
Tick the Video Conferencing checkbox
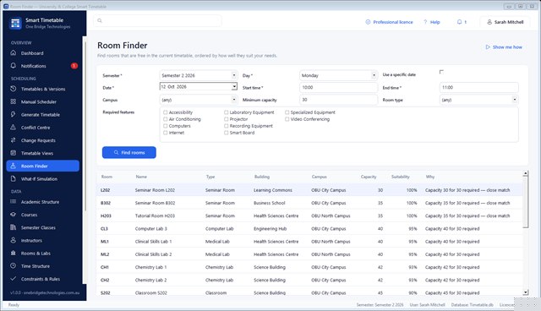click(x=287, y=119)
